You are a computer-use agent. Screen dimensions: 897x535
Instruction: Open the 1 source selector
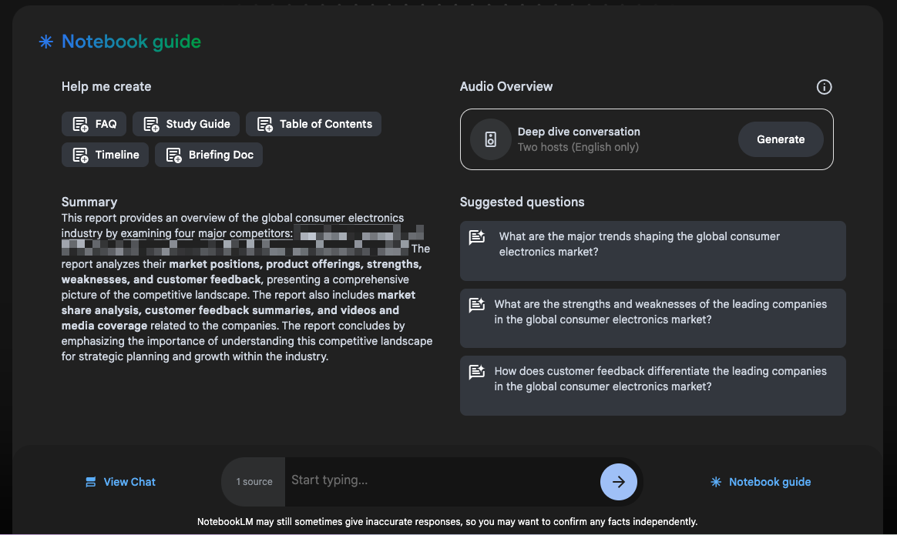coord(254,482)
